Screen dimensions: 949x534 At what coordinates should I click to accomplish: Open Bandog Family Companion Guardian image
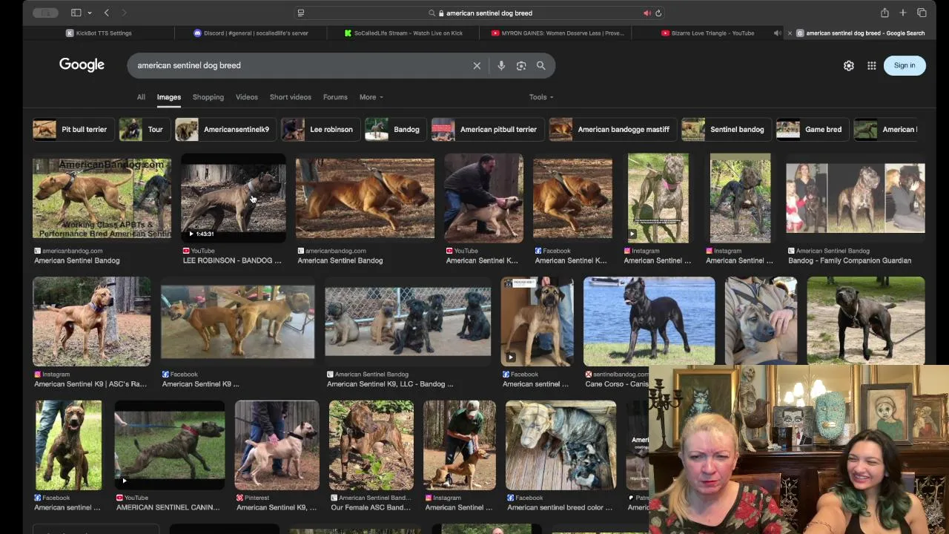(856, 198)
